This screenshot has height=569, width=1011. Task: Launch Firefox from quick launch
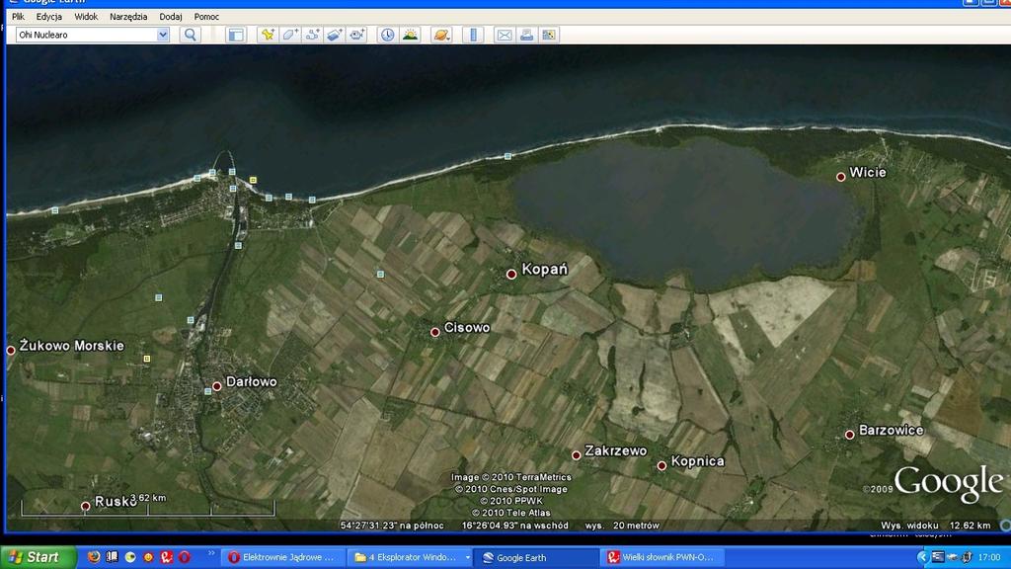click(94, 557)
